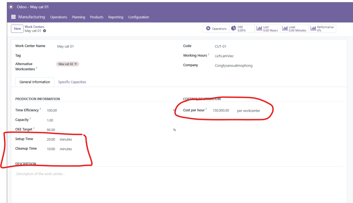Go to Work Centers breadcrumb link
Viewport: 353px width, 203px height.
click(34, 27)
